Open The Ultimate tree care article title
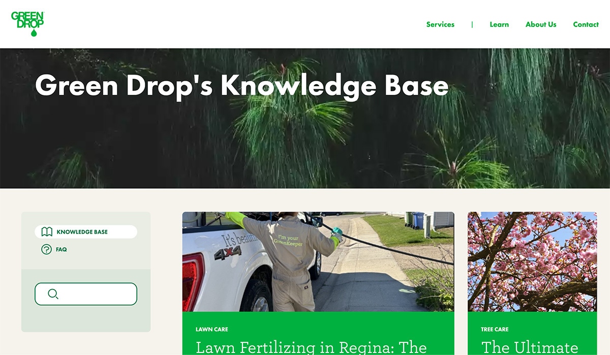Viewport: 610px width, 355px height. [530, 347]
